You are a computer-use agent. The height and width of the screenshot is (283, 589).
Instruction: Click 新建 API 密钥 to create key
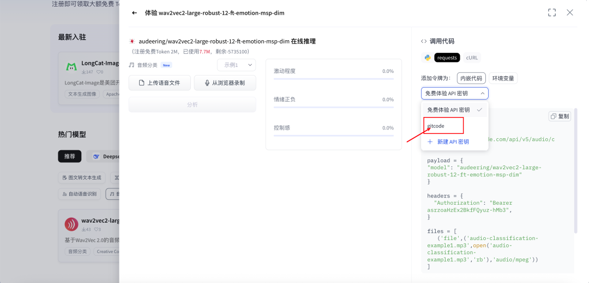coord(448,141)
